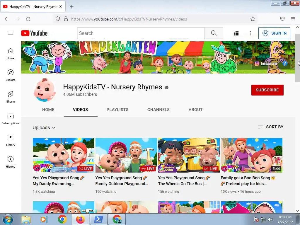Image resolution: width=300 pixels, height=225 pixels.
Task: Reload the page with refresh icon
Action: 28,19
